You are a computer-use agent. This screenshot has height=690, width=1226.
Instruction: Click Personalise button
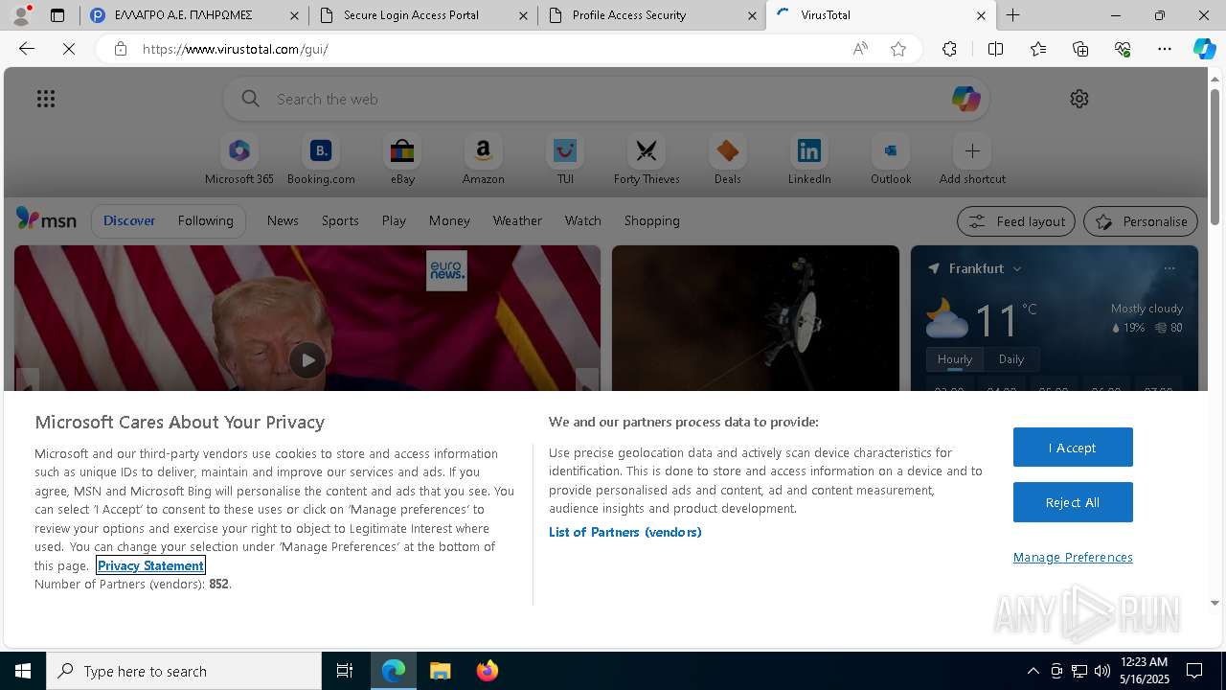point(1141,221)
